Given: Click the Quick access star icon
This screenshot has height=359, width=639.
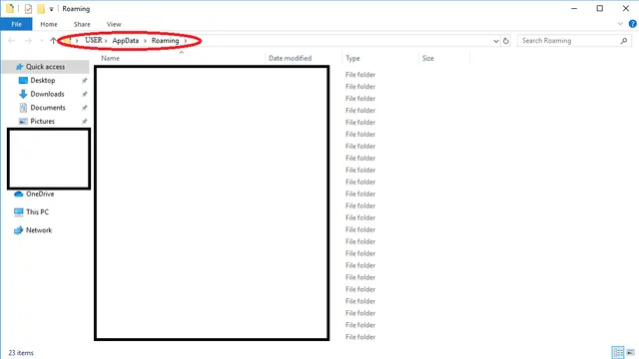Looking at the screenshot, I should click(19, 67).
